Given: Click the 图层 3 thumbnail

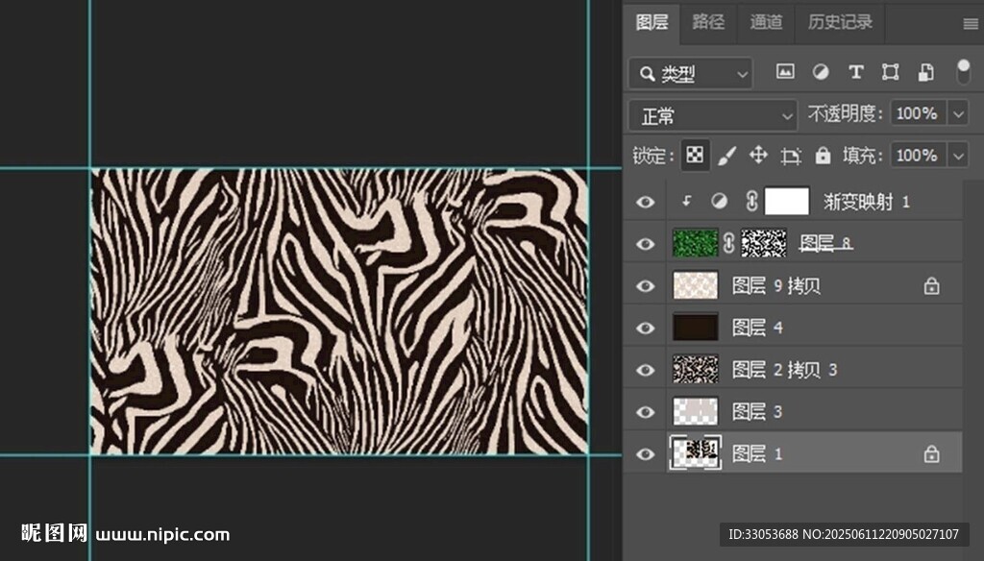Looking at the screenshot, I should 696,412.
